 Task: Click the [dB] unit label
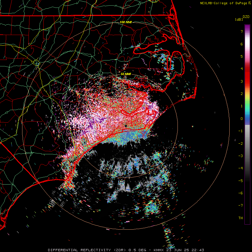(x=239, y=20)
